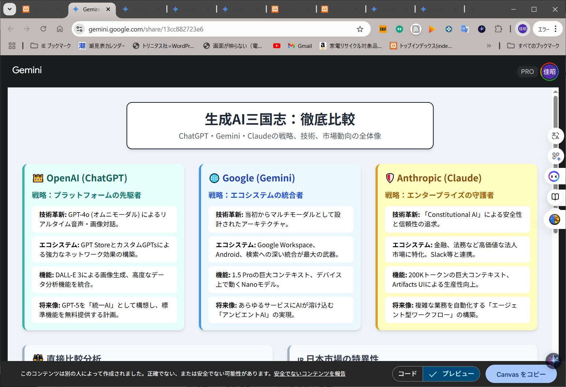The image size is (566, 387).
Task: Click the browser back arrow
Action: [x=11, y=29]
